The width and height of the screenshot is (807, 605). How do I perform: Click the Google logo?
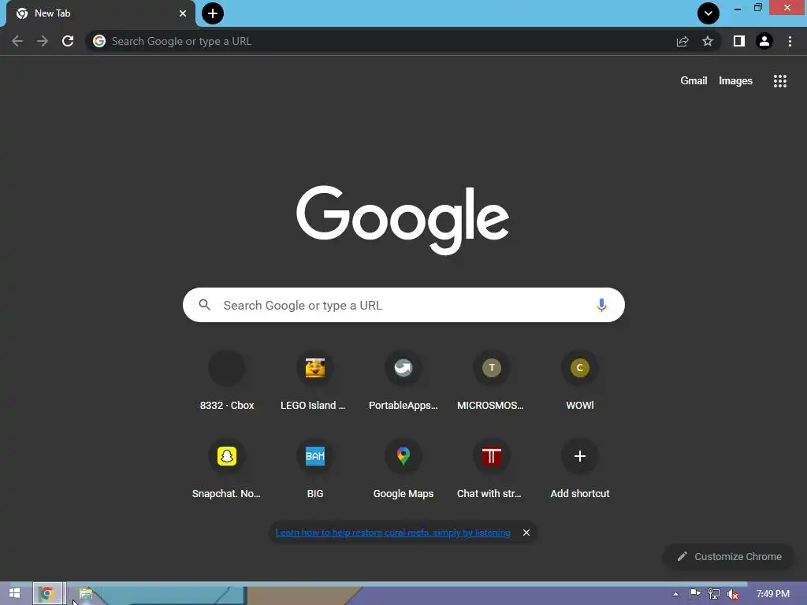click(403, 221)
